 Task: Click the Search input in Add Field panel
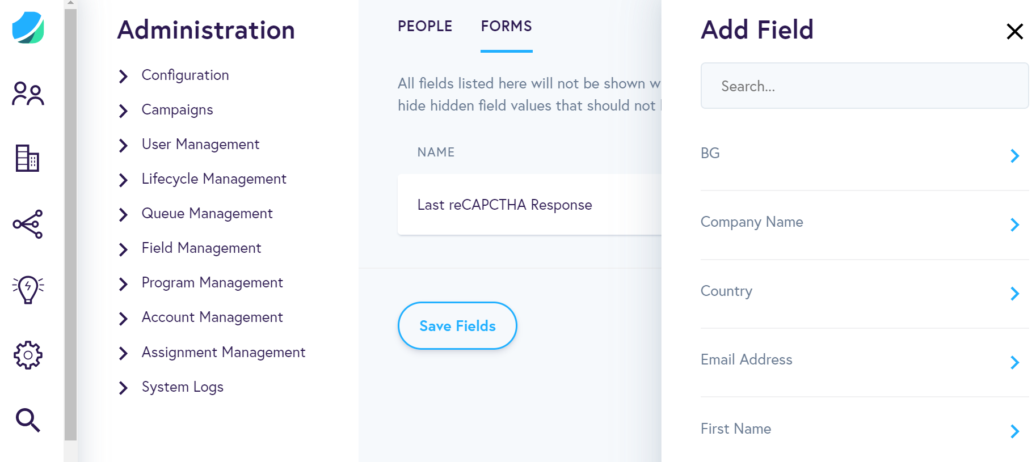click(865, 86)
